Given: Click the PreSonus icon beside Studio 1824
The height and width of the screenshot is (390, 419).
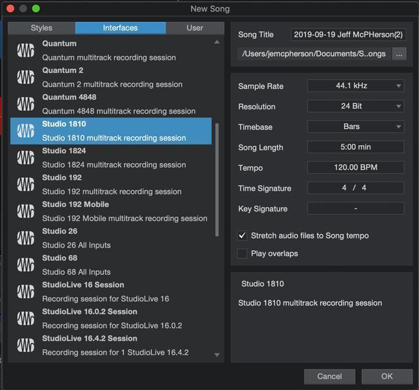Looking at the screenshot, I should (26, 157).
